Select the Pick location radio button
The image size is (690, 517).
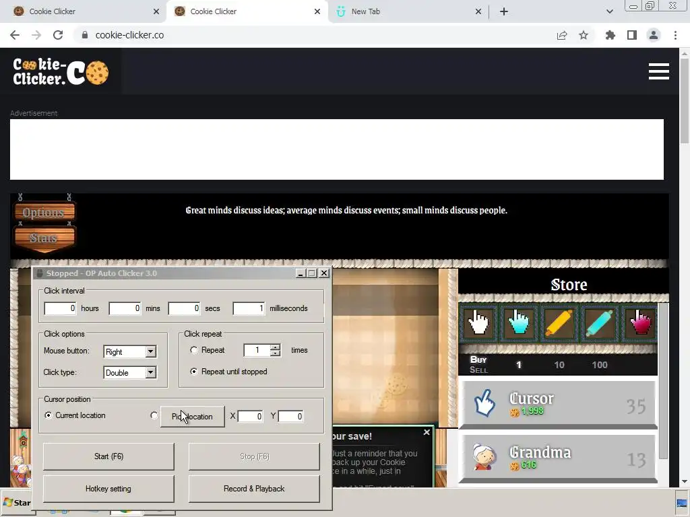point(154,415)
